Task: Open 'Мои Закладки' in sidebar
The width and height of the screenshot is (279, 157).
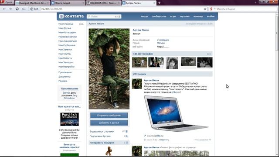Action: 66,62
